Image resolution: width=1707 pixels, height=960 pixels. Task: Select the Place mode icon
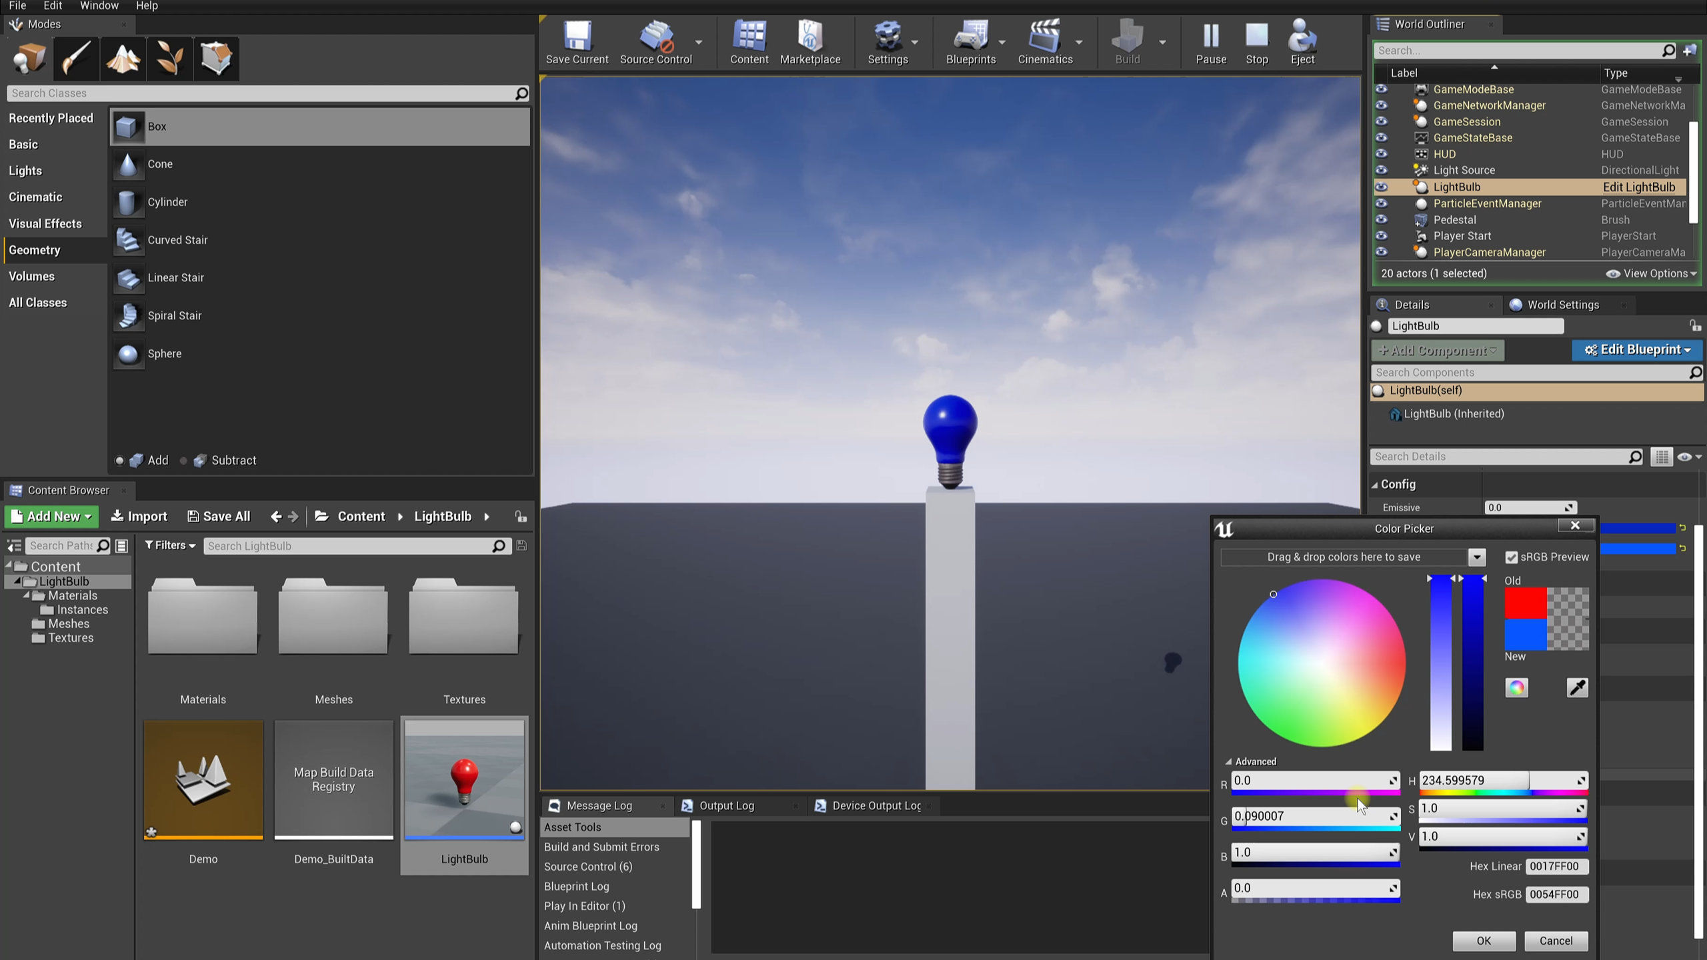29,59
